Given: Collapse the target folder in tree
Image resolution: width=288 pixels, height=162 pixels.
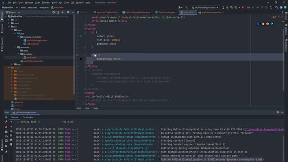Looking at the screenshot, I should pyautogui.click(x=9, y=68).
